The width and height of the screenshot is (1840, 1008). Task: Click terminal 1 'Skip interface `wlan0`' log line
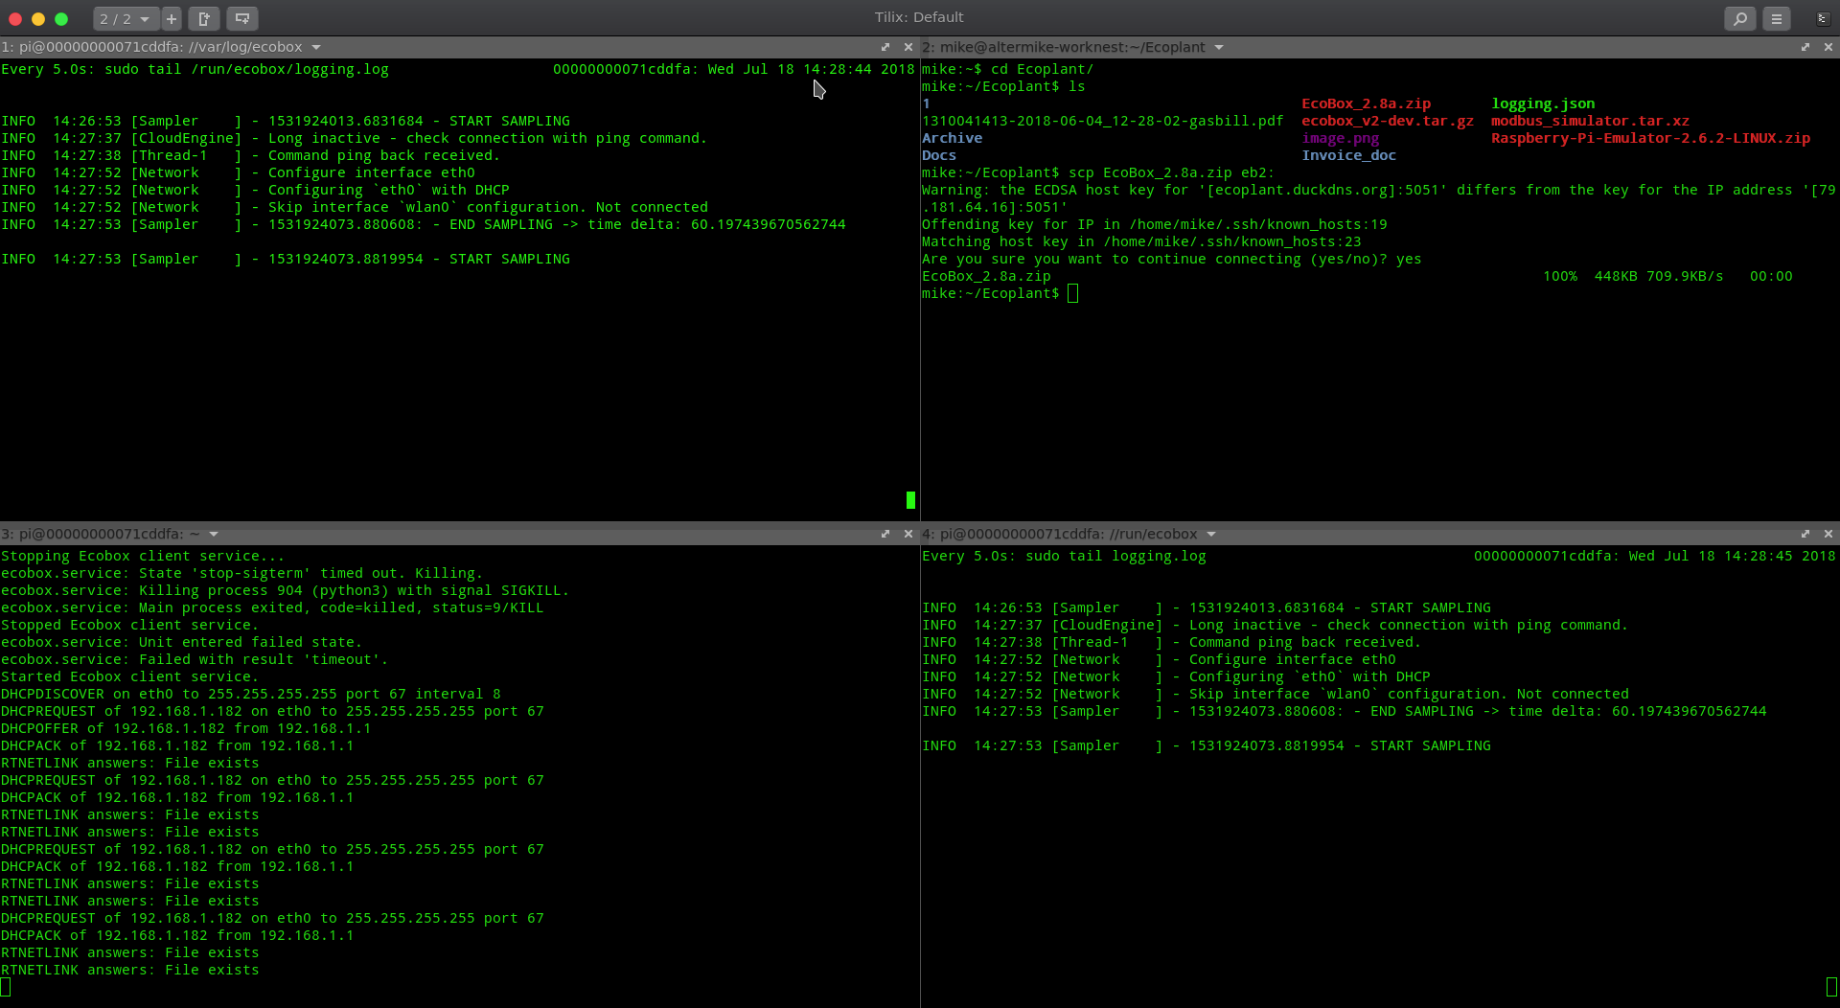355,207
